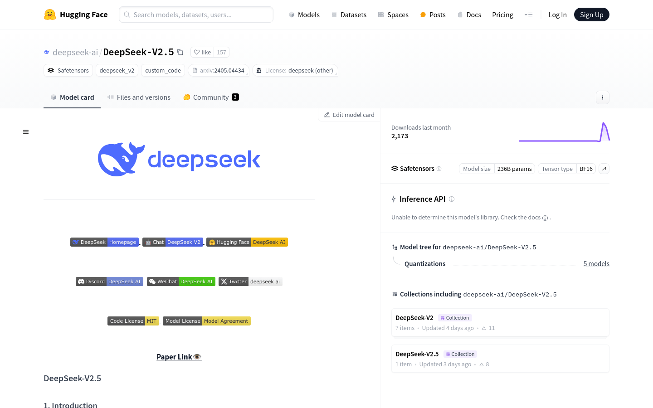Open the Posts page

(433, 15)
